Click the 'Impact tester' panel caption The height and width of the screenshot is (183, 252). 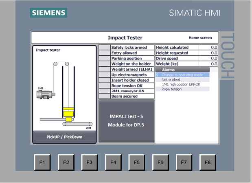tap(48, 50)
